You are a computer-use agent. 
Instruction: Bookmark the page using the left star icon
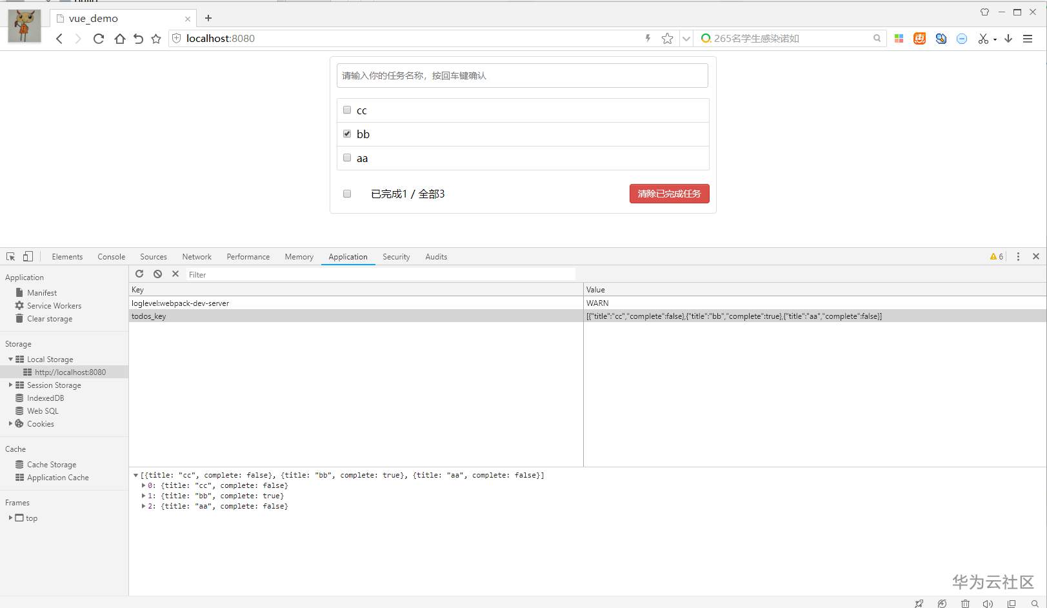point(156,39)
